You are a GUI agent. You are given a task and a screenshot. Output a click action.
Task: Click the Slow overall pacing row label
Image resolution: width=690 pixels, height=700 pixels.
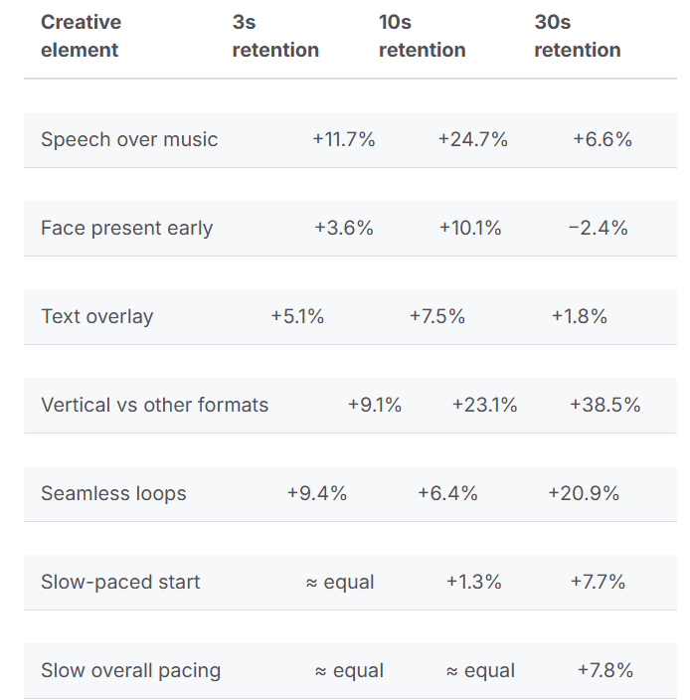pyautogui.click(x=130, y=671)
